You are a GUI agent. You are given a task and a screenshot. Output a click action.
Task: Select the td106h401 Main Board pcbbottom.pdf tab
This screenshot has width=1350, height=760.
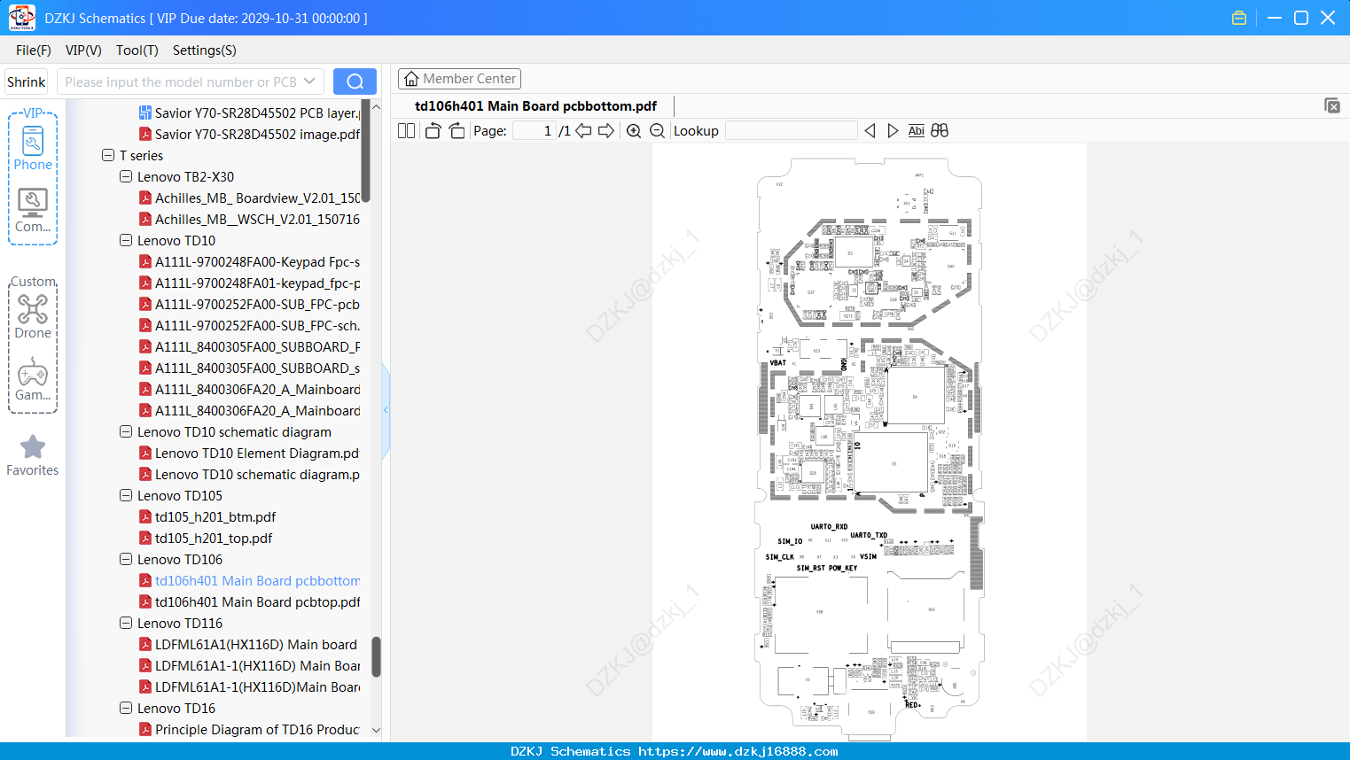(x=535, y=106)
